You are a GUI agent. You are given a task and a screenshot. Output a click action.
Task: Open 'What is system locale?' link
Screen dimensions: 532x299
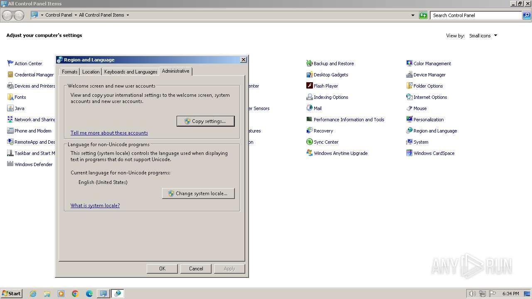(95, 206)
